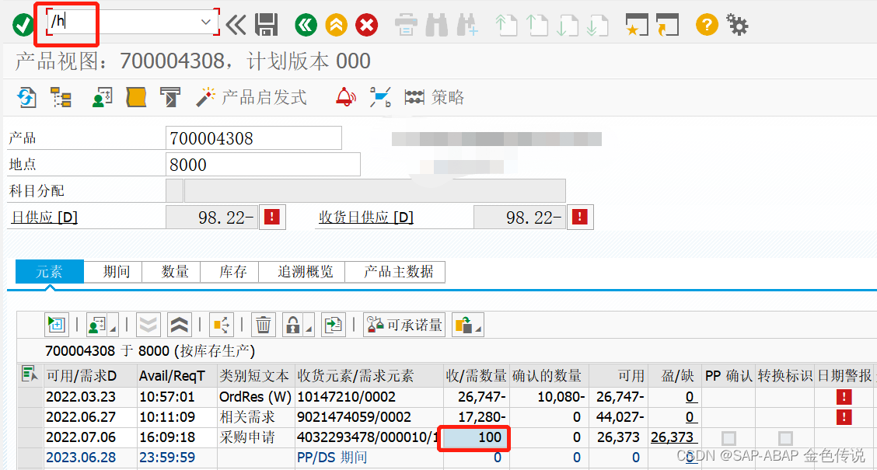Switch to the 元素 tab

pyautogui.click(x=49, y=272)
